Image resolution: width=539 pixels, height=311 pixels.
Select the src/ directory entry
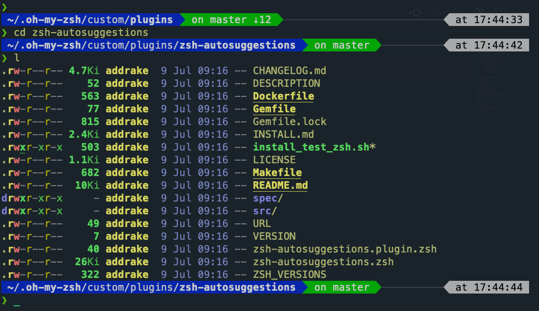[x=265, y=210]
